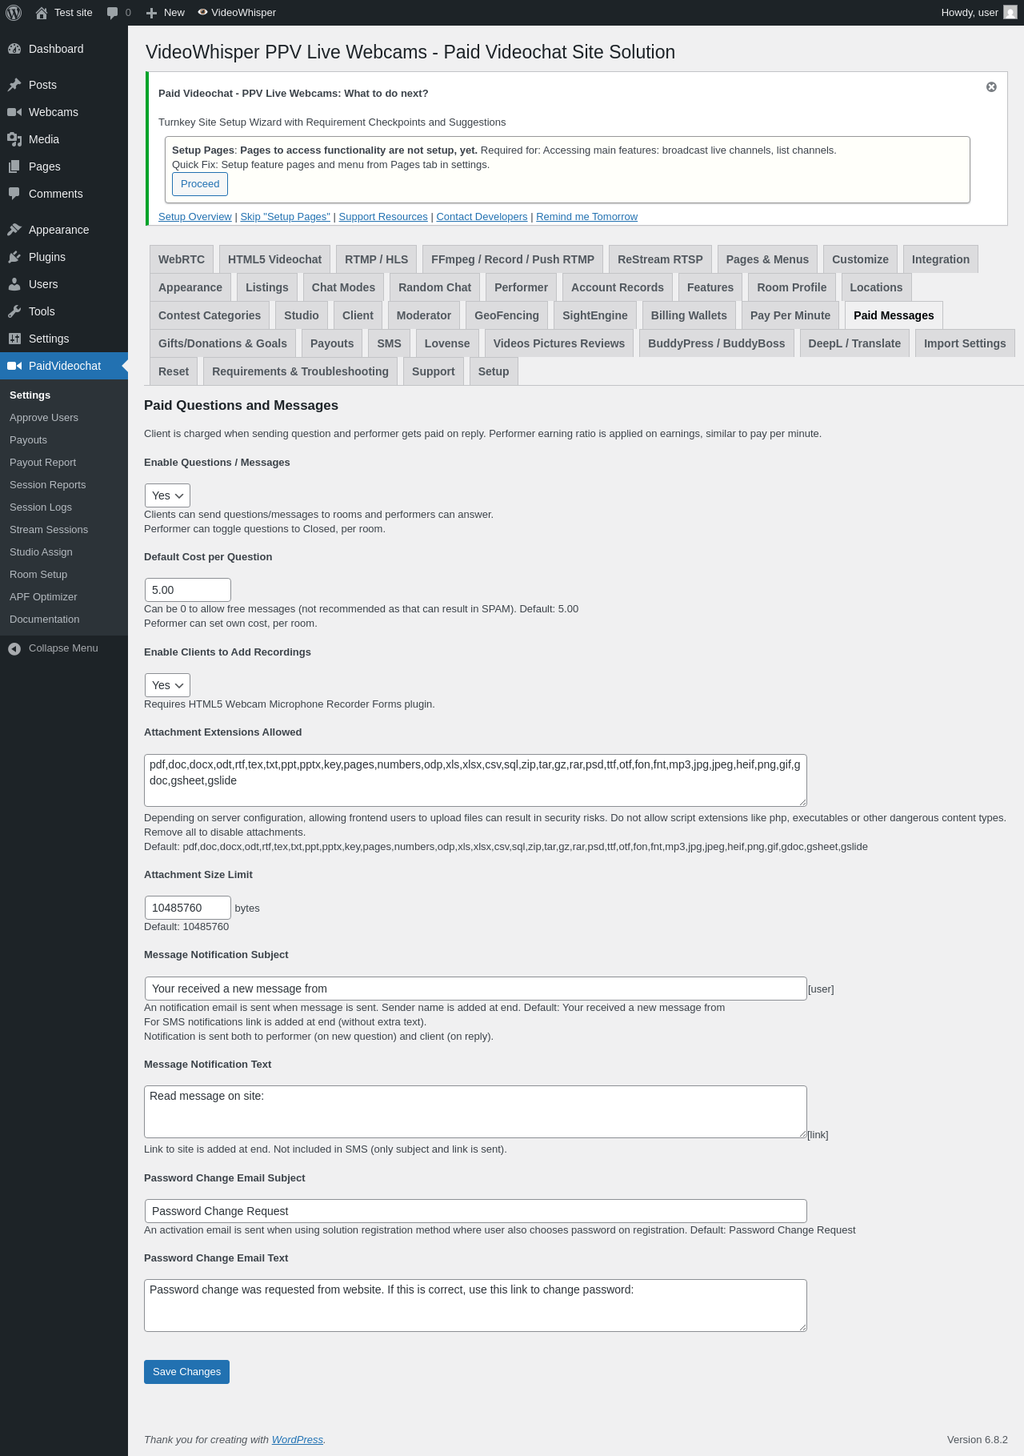Click the Password Change Email Text textarea
This screenshot has width=1024, height=1456.
475,1306
